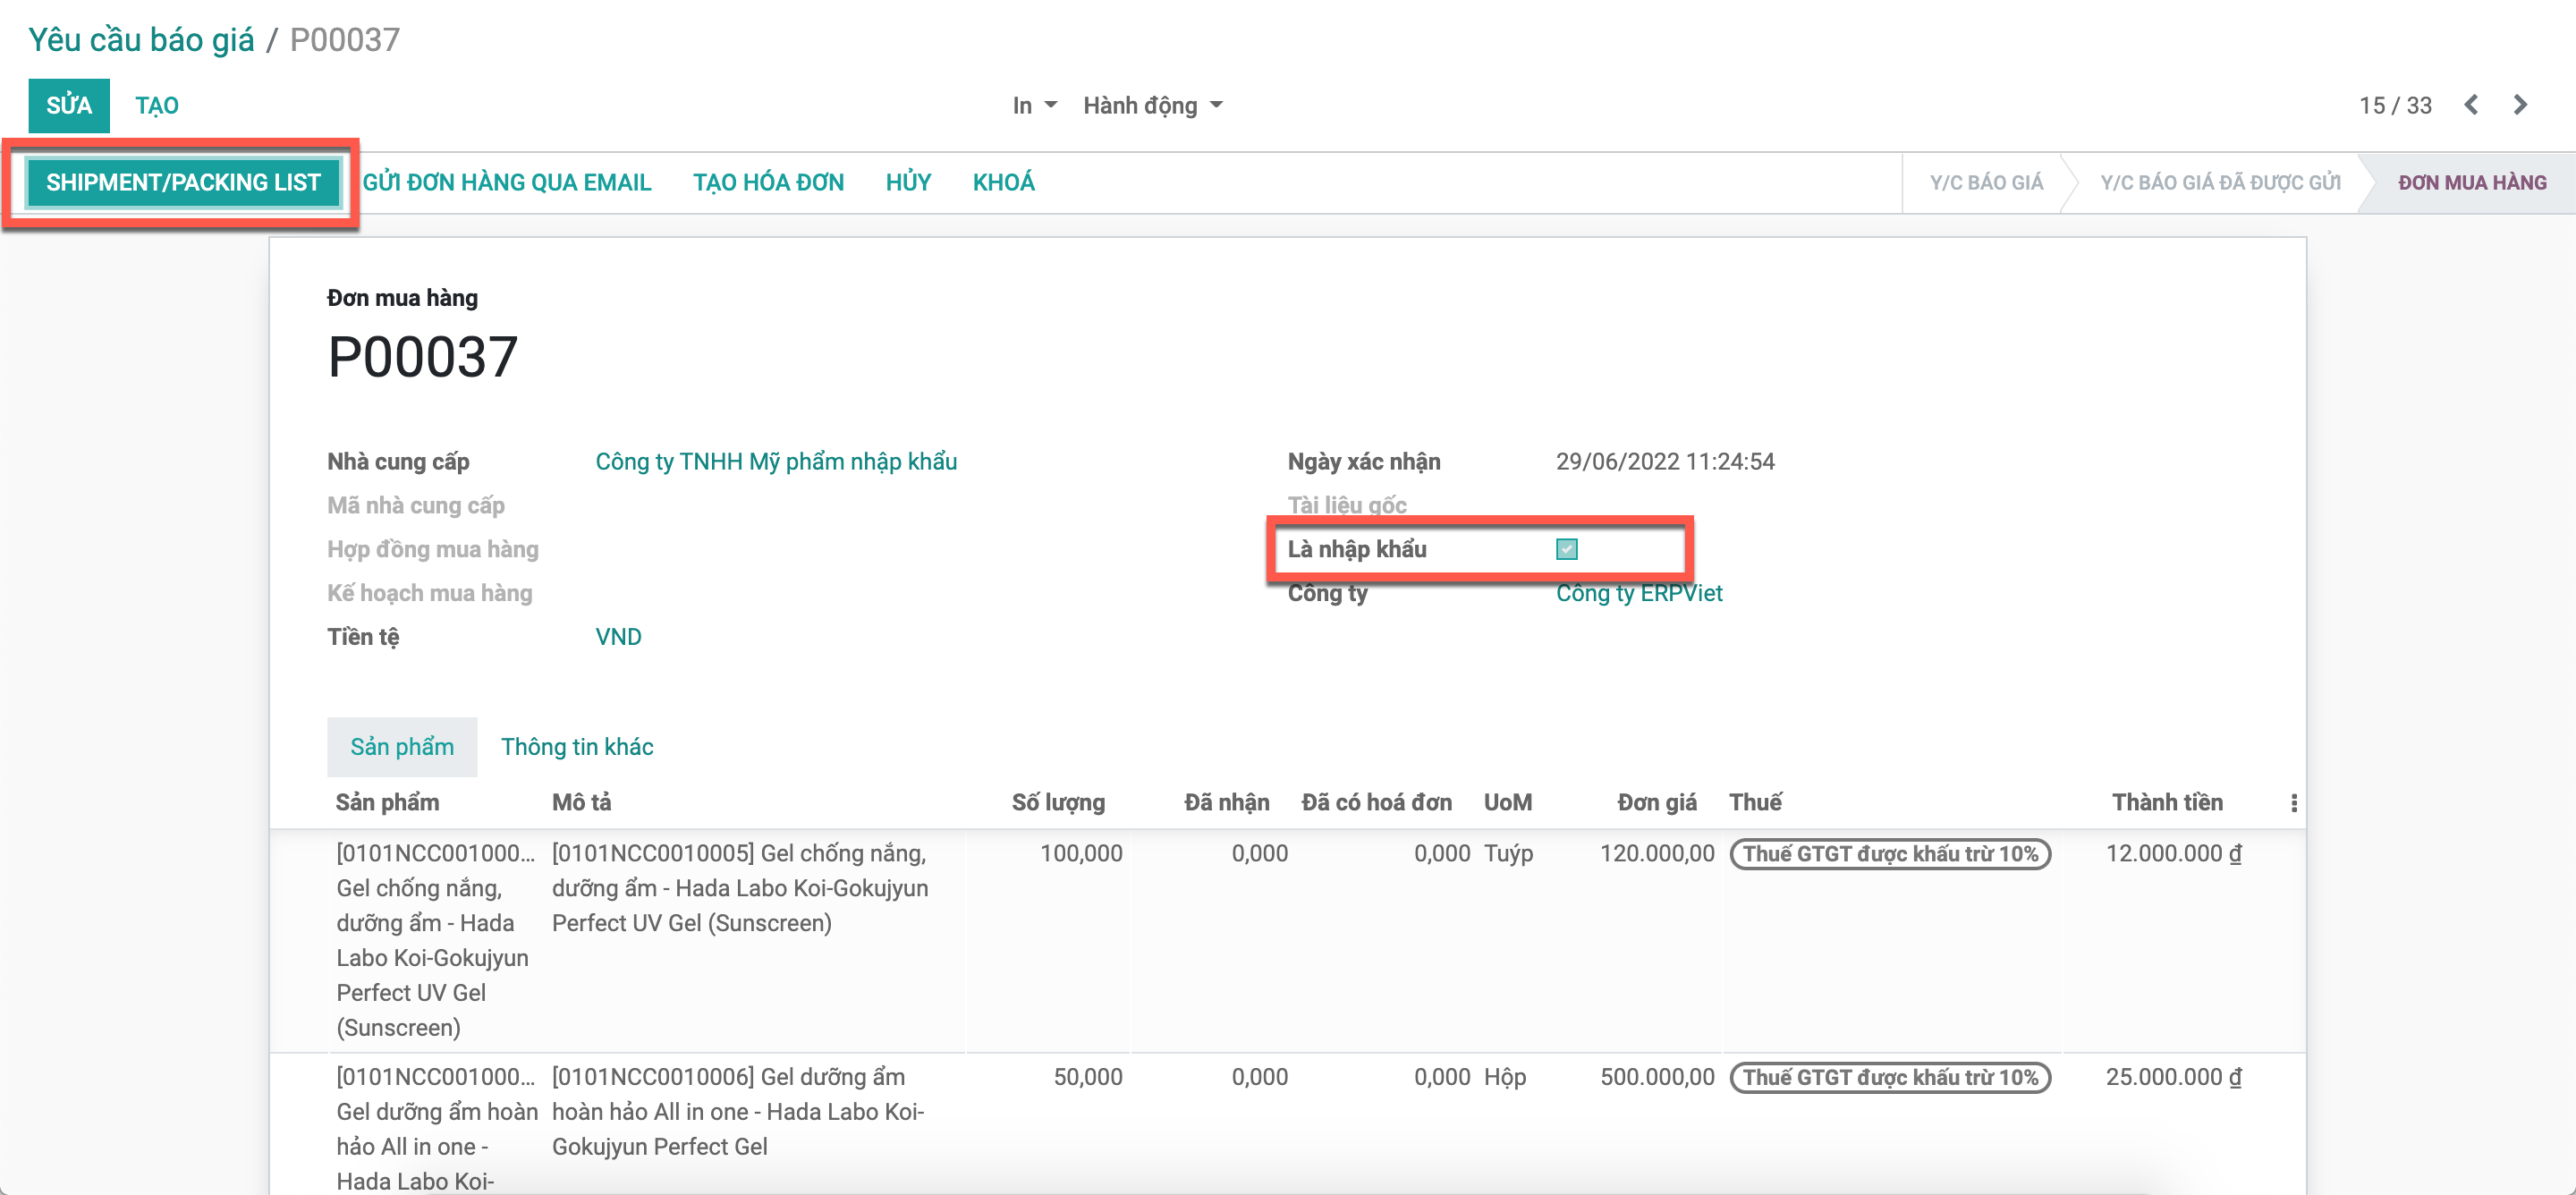2576x1195 pixels.
Task: Click order title P00037 heading
Action: (x=422, y=357)
